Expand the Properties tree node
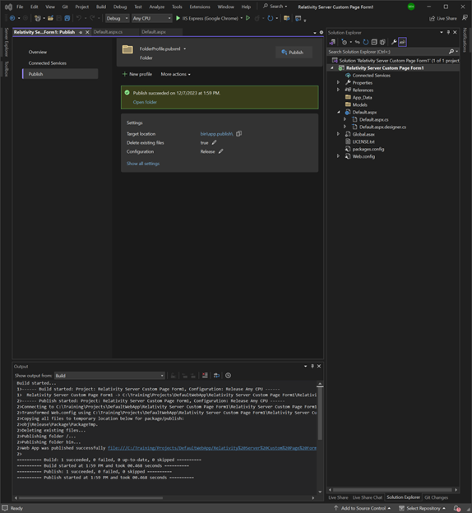This screenshot has height=513, width=472. click(x=339, y=82)
